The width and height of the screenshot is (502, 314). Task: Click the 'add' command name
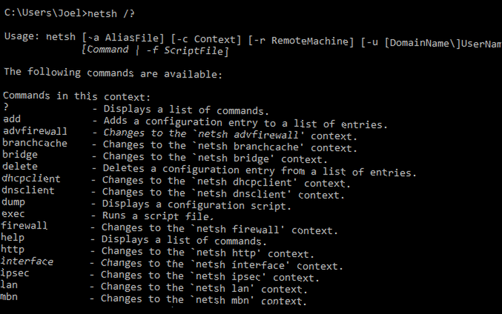[12, 119]
